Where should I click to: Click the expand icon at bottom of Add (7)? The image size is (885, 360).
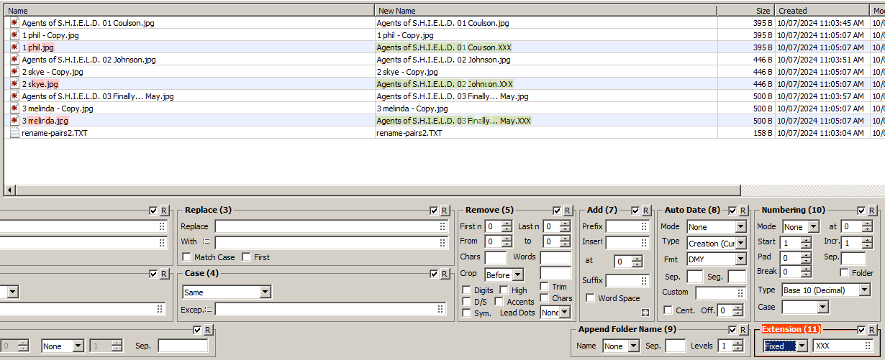tap(645, 313)
